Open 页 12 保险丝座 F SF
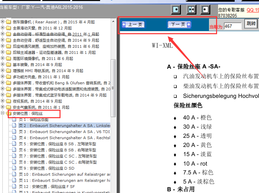This screenshot has height=193, width=259. click(47, 187)
